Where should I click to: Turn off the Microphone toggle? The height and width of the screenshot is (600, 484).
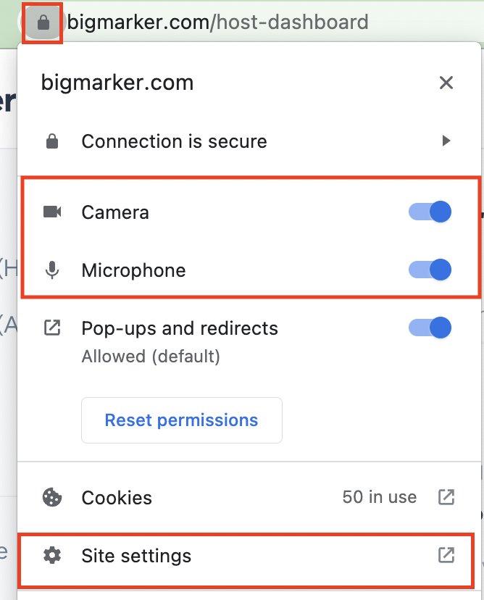tap(430, 270)
